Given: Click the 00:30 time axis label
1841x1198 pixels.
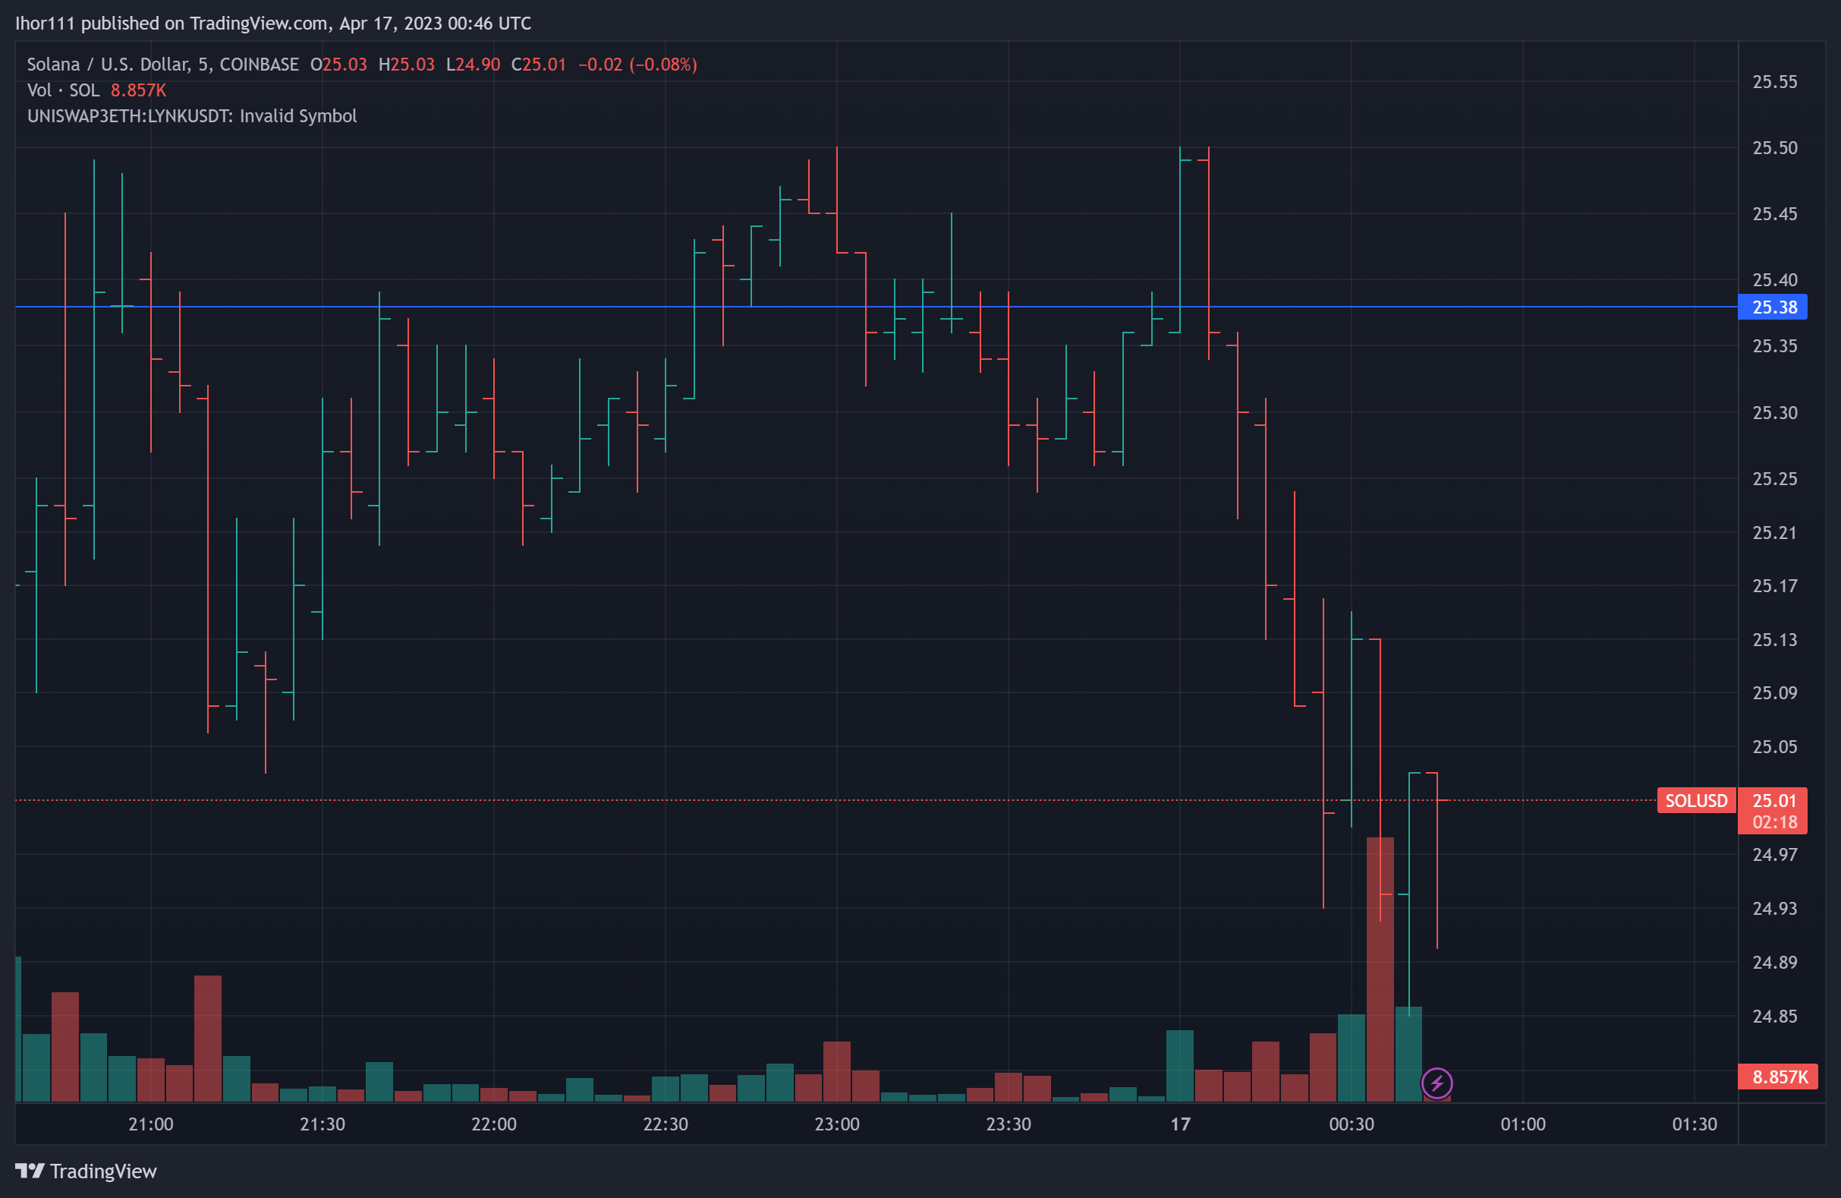Looking at the screenshot, I should tap(1352, 1124).
